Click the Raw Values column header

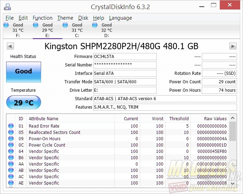[x=210, y=119]
